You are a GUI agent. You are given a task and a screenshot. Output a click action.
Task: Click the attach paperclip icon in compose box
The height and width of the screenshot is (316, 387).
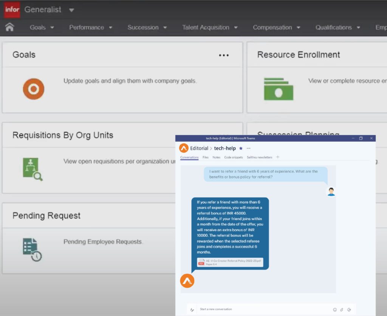342,310
